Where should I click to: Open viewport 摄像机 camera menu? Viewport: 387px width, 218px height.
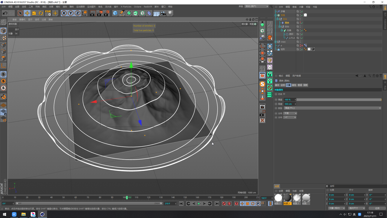pyautogui.click(x=22, y=20)
